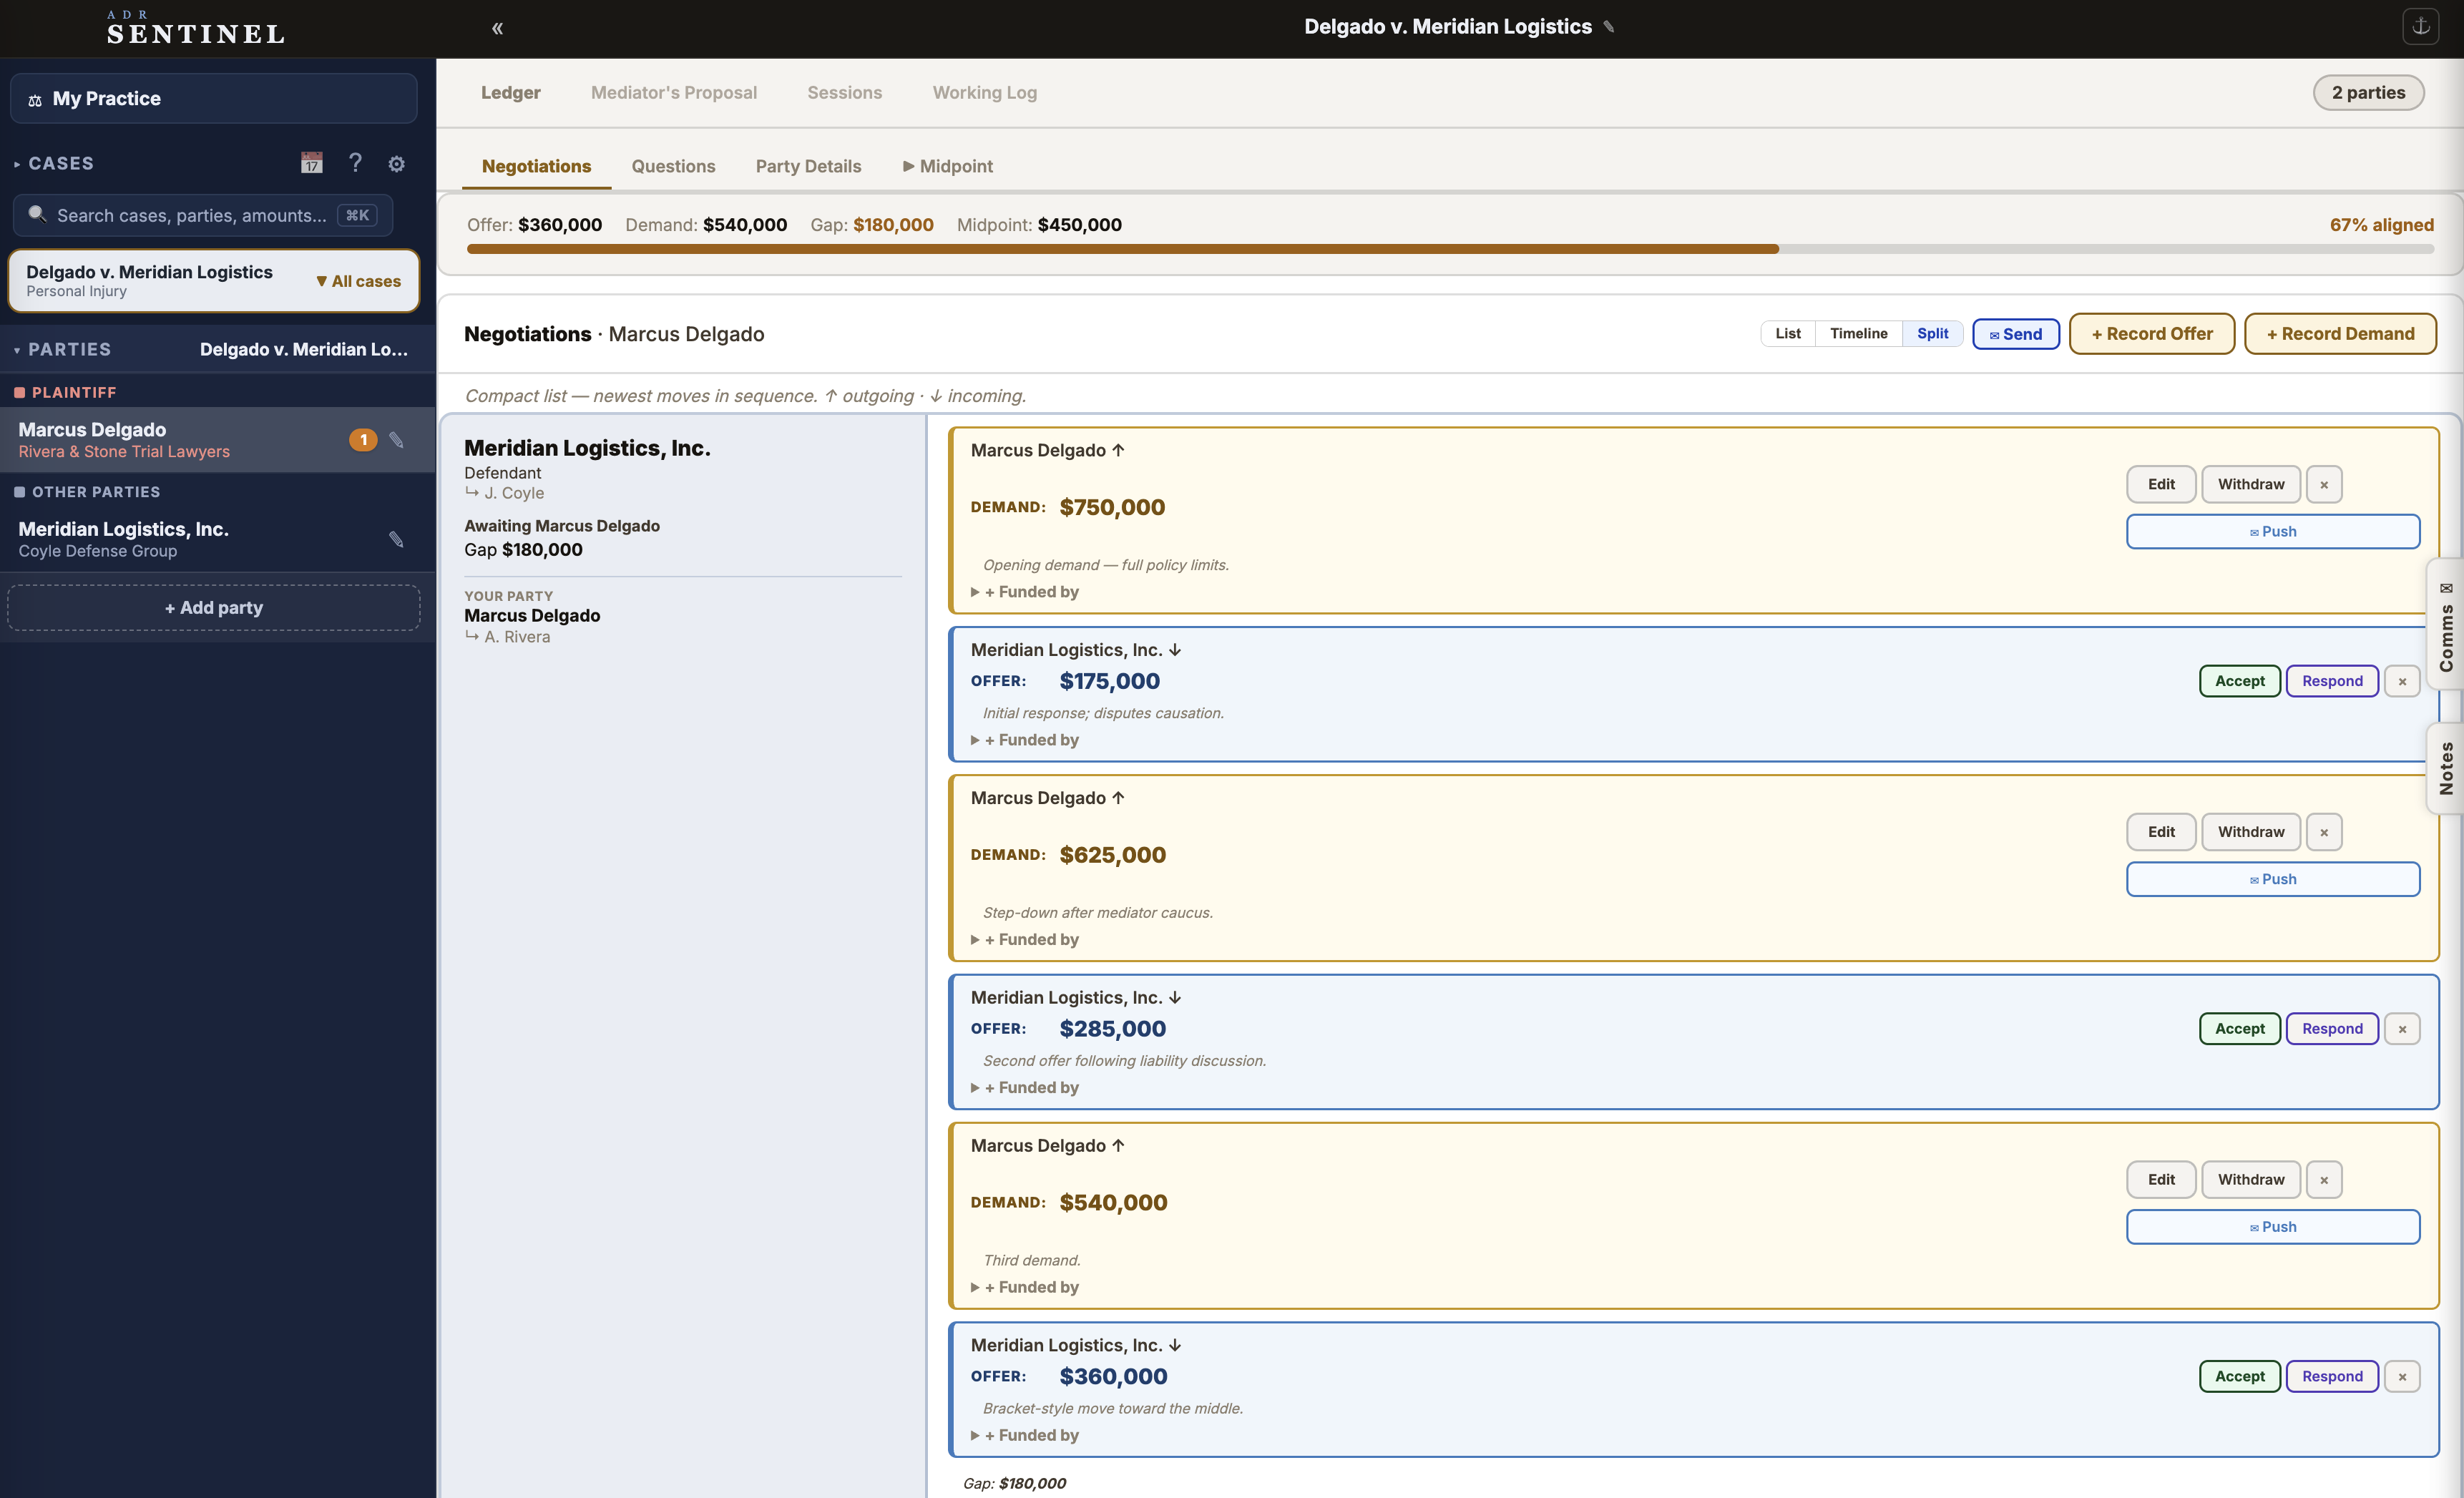Expand Funded by under $360,000 offer
The width and height of the screenshot is (2464, 1498).
[x=1024, y=1436]
